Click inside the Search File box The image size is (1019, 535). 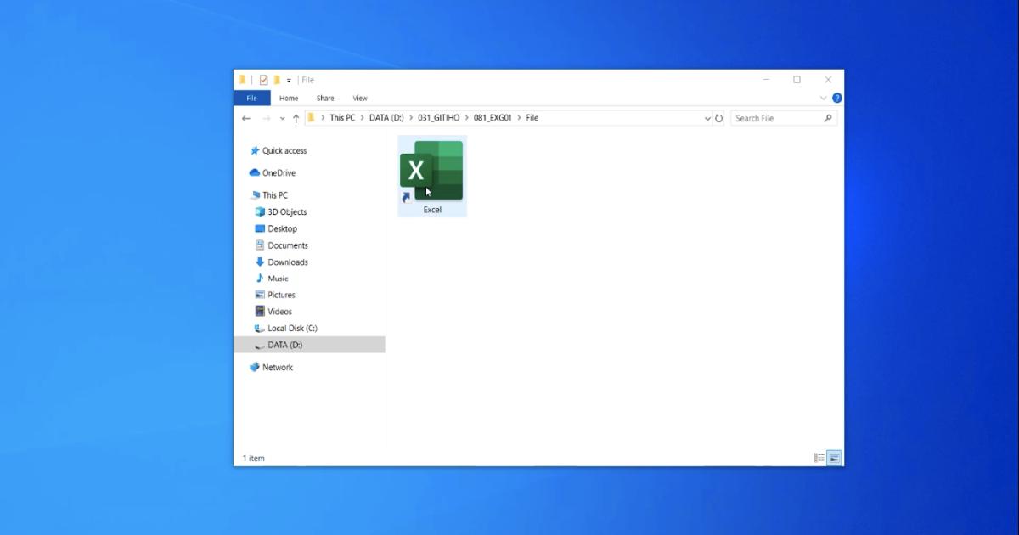[777, 118]
